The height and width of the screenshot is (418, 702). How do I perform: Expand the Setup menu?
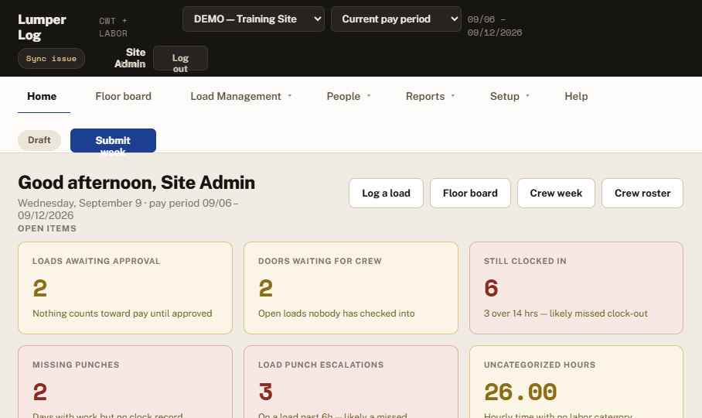click(509, 96)
